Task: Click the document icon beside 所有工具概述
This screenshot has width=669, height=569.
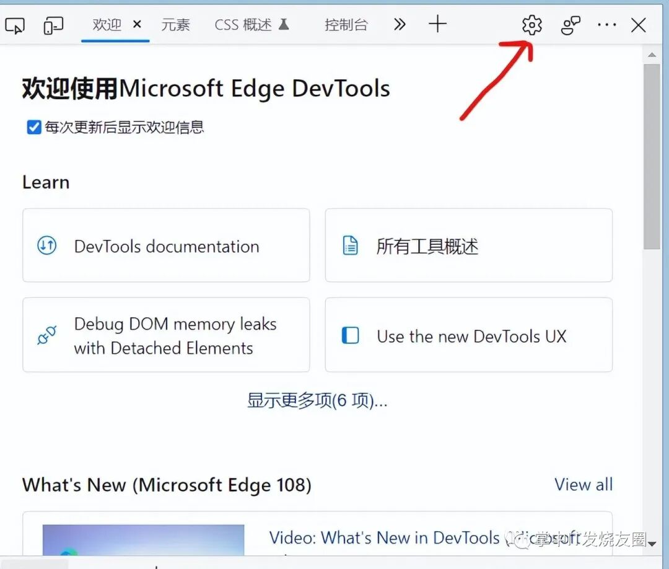Action: 350,245
